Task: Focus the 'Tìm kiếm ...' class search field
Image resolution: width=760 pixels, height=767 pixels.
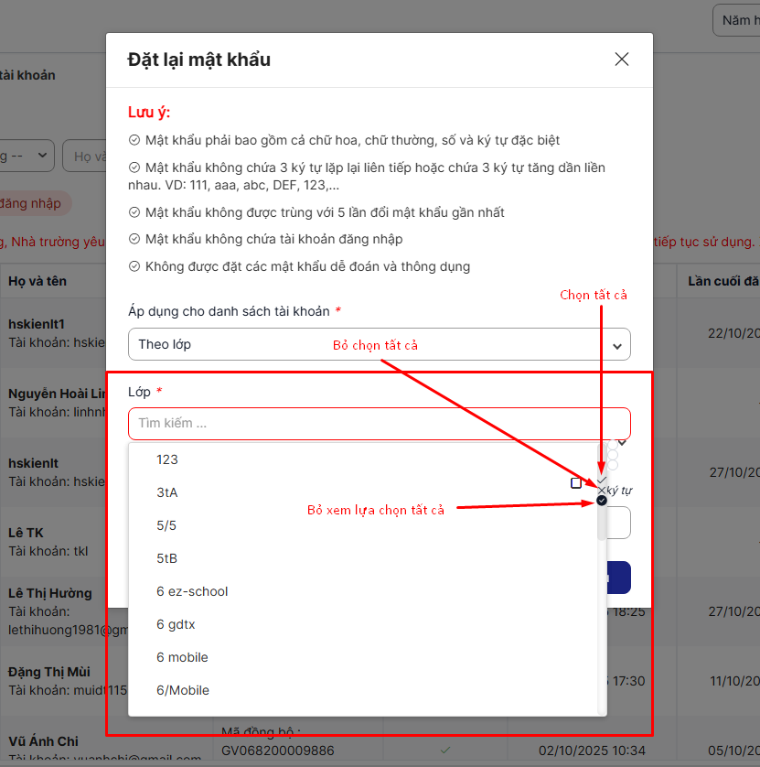Action: click(379, 424)
